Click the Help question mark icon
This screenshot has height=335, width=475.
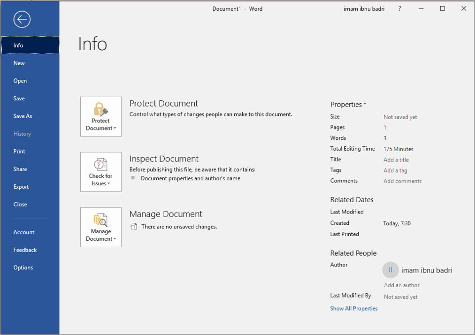pos(399,8)
